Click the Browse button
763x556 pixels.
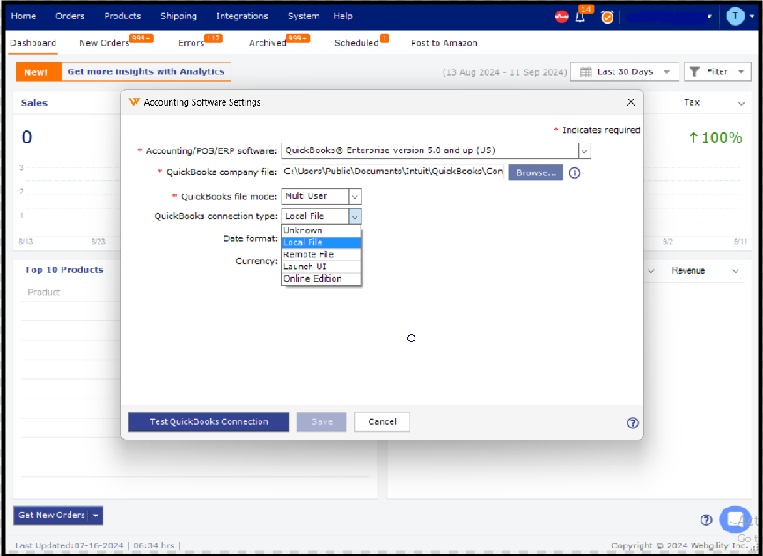coord(536,172)
